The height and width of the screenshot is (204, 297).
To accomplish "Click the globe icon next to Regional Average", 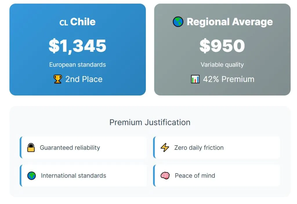I will coord(178,22).
